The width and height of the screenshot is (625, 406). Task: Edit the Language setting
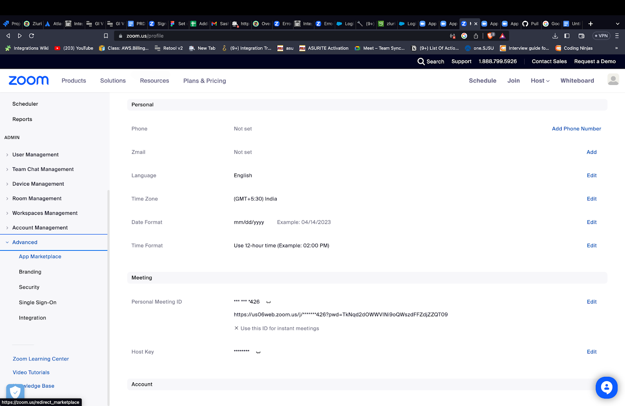591,176
